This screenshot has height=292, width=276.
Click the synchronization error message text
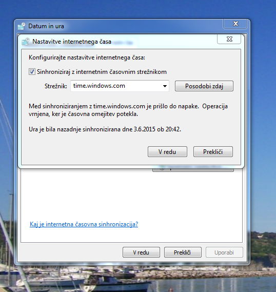coord(128,110)
